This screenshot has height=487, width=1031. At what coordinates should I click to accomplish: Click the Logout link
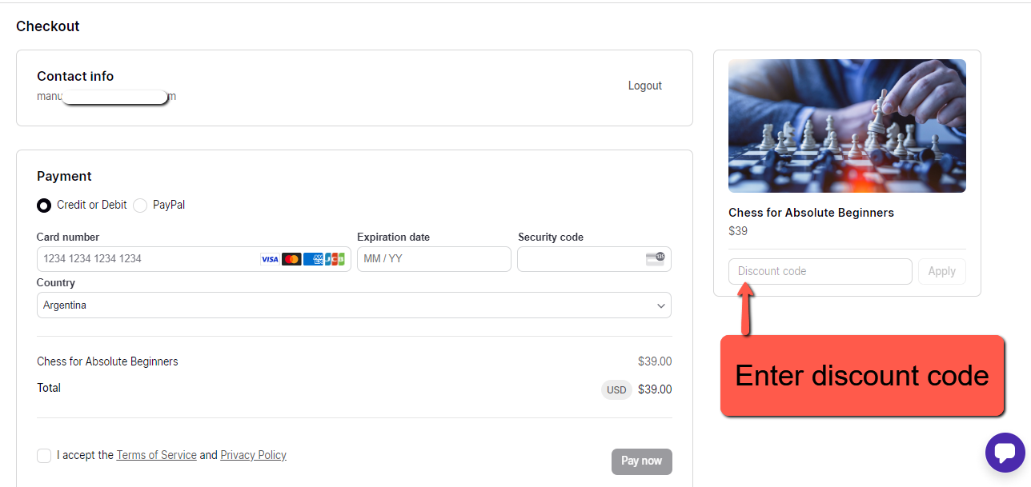(x=645, y=86)
